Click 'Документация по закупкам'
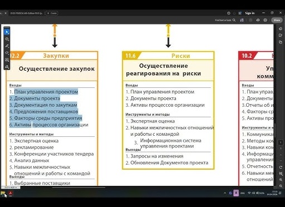 point(46,105)
